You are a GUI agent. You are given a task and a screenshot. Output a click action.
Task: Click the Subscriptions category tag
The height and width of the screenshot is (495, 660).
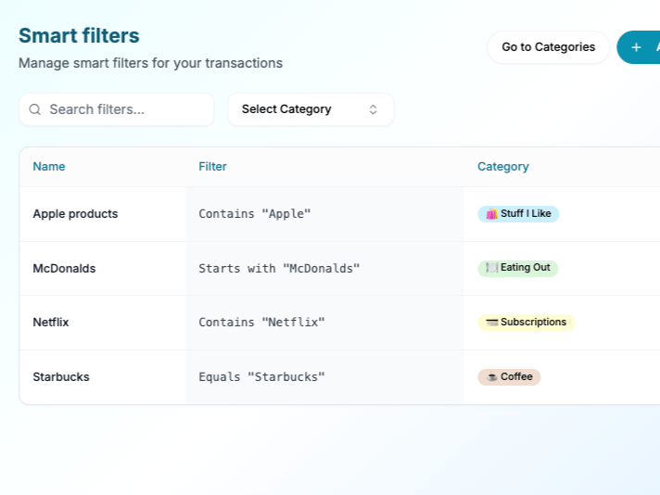526,323
